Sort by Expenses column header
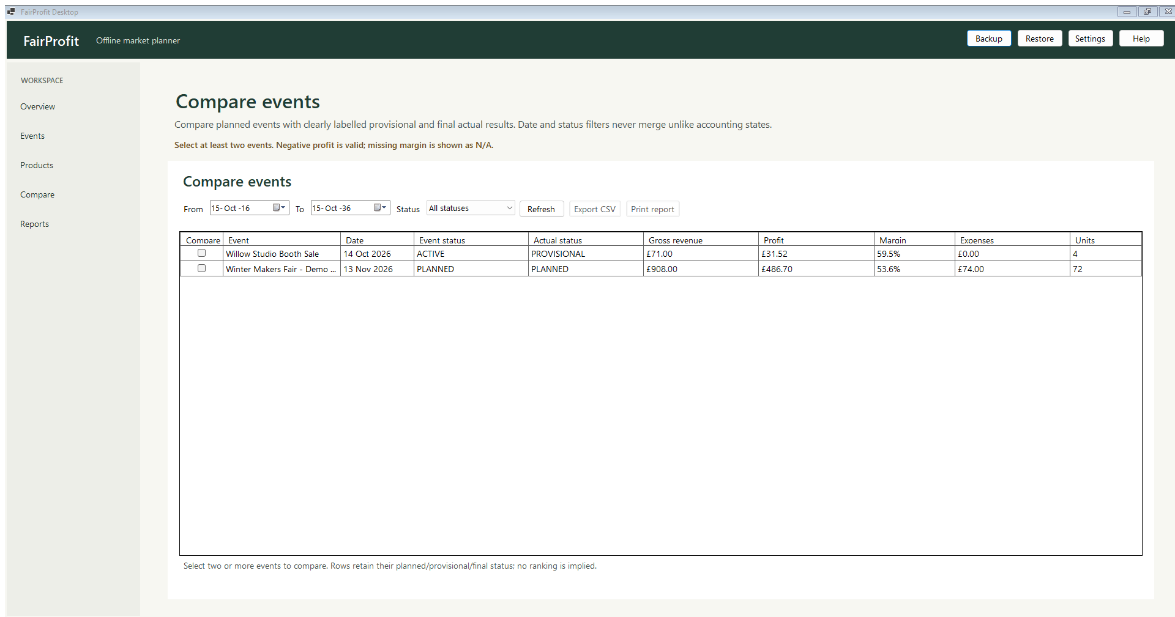 tap(1012, 240)
